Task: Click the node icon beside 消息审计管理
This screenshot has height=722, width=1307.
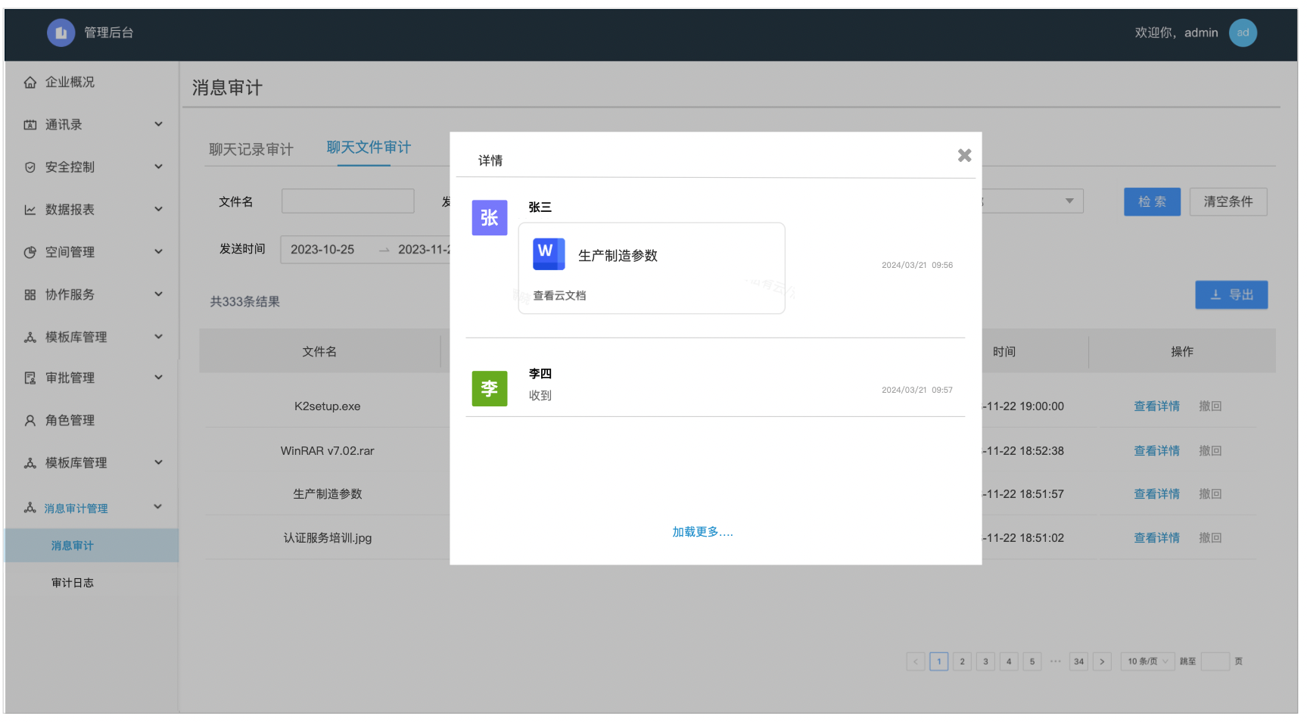Action: click(x=30, y=507)
